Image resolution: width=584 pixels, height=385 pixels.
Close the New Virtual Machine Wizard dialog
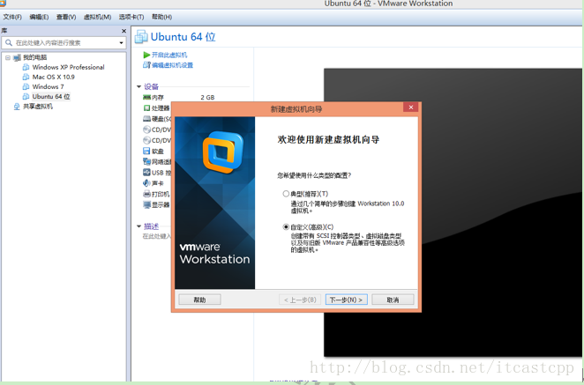[411, 107]
